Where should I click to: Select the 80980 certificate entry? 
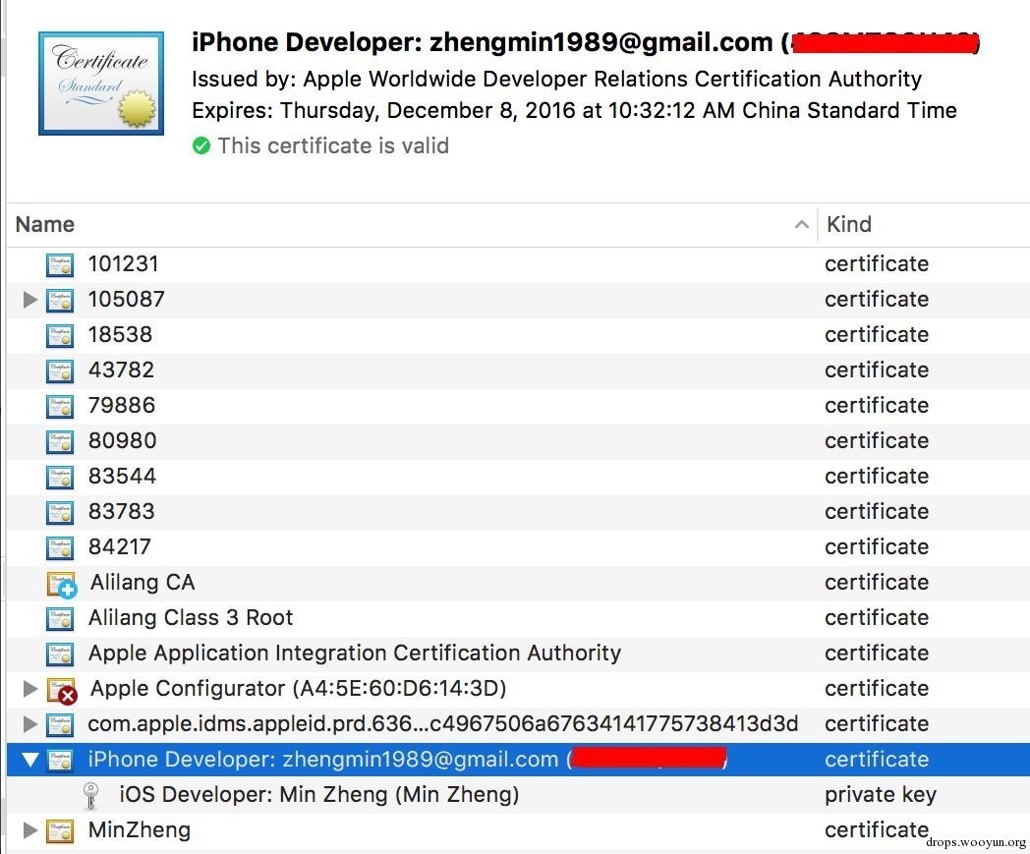(x=122, y=441)
